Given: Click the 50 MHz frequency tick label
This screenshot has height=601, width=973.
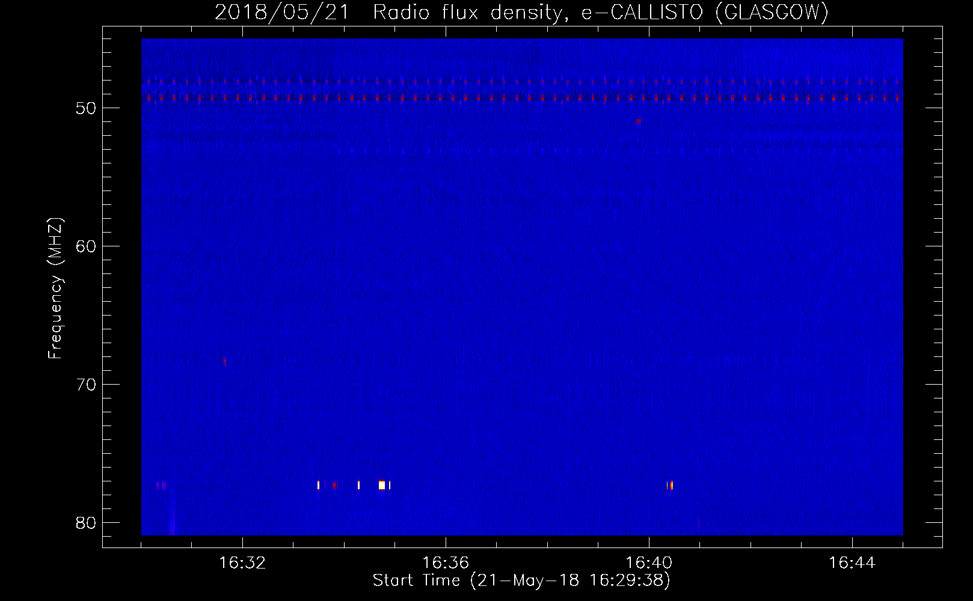Looking at the screenshot, I should click(86, 109).
